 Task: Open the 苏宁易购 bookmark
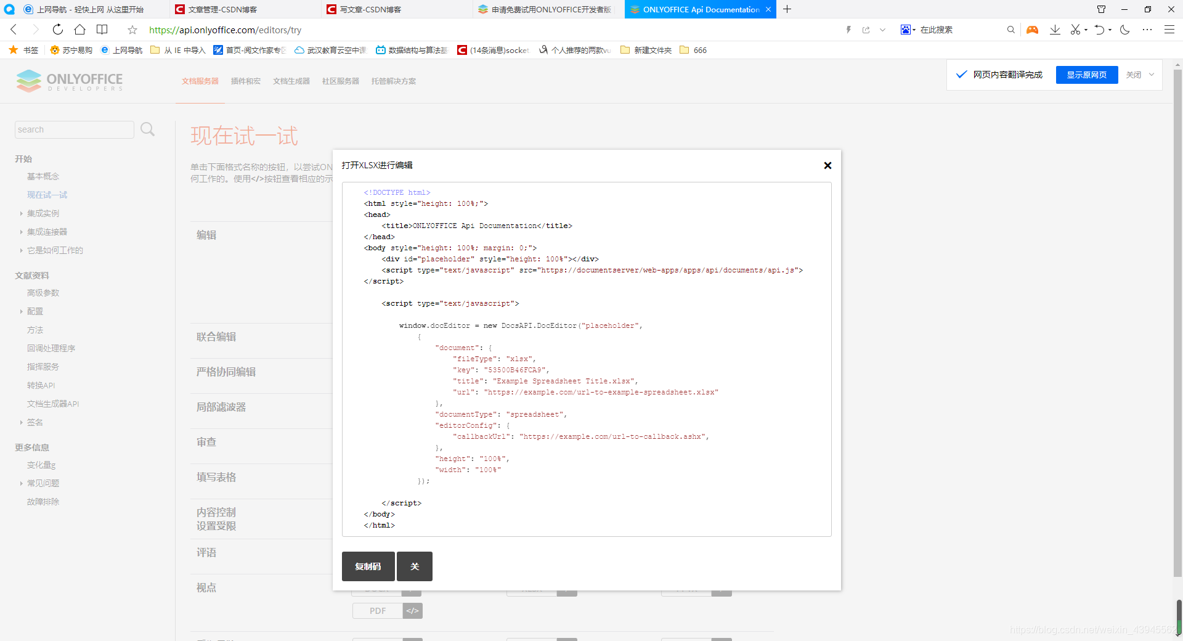(71, 50)
